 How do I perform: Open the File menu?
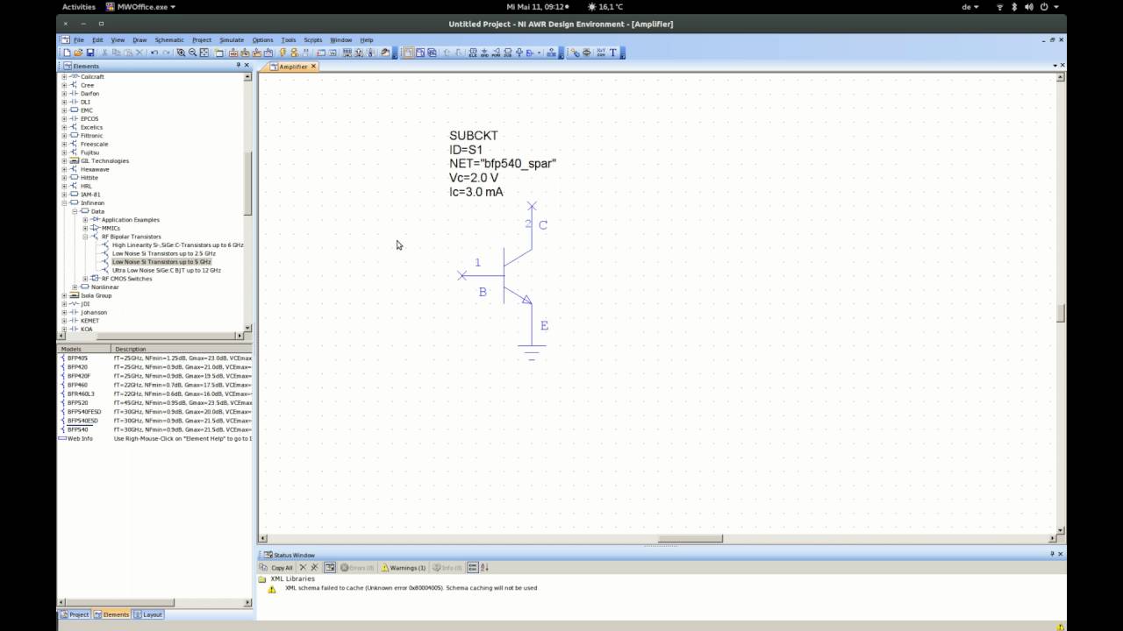[78, 39]
